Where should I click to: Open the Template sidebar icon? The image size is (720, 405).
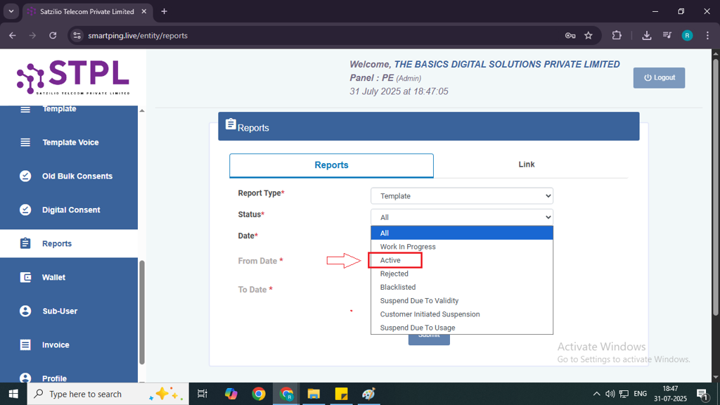[x=25, y=109]
